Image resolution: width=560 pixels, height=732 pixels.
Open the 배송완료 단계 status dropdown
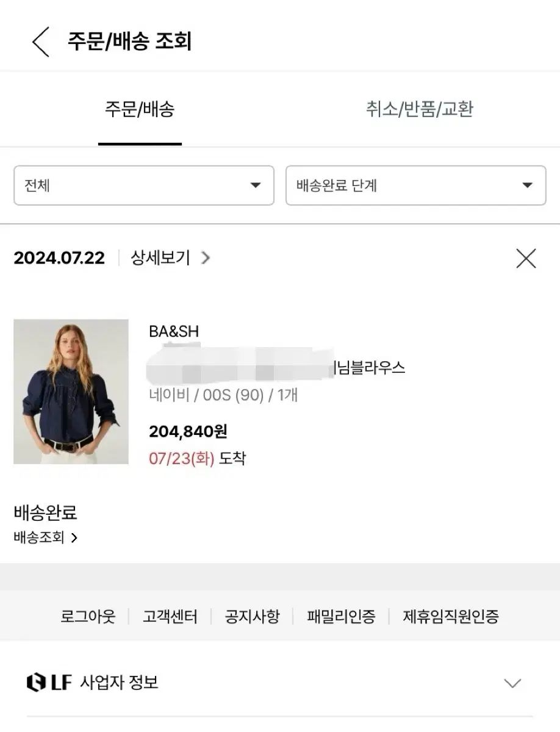415,185
